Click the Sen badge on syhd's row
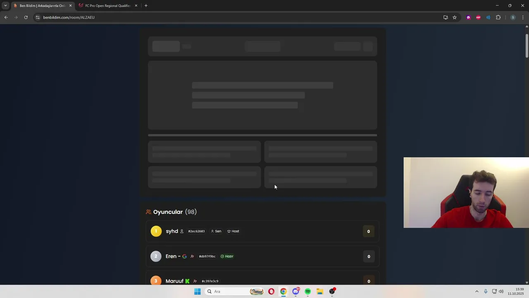Screen dimensions: 529x298 pyautogui.click(x=216, y=231)
